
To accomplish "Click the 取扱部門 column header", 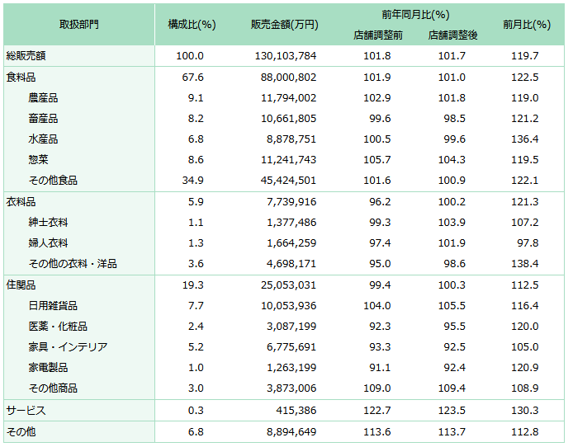I will click(78, 25).
